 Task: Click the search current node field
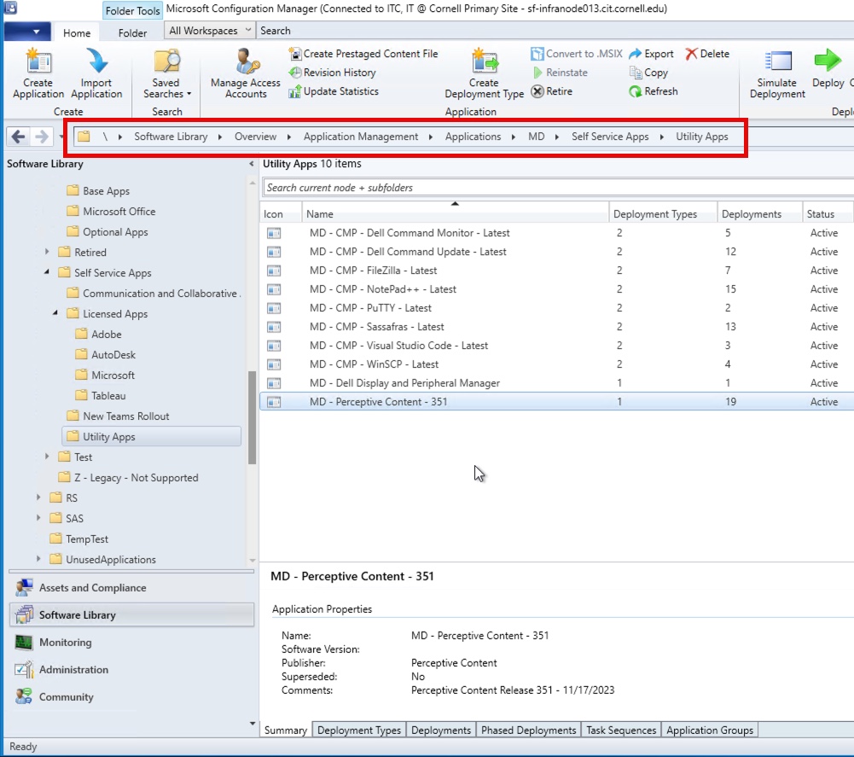(427, 185)
